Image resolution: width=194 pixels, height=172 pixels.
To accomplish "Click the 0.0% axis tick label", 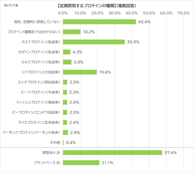I will point(63,13).
